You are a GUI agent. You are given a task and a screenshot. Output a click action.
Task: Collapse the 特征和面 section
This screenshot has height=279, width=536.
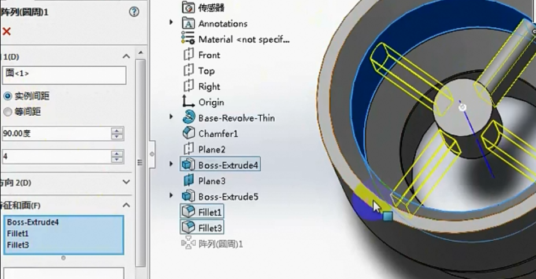pos(126,205)
